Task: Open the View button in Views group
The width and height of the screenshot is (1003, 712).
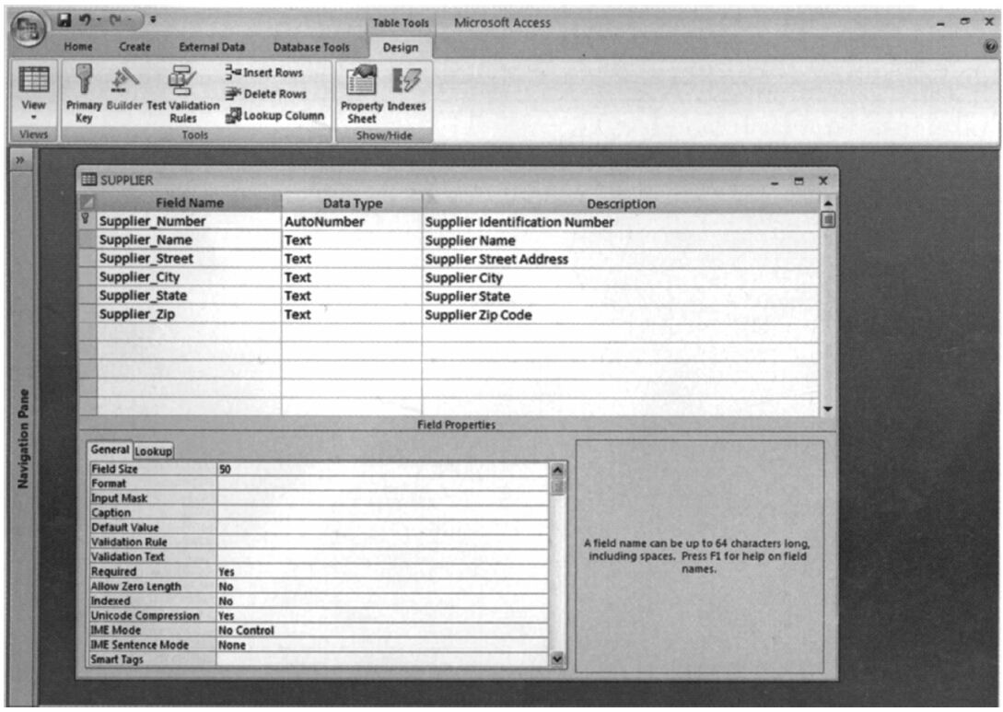Action: point(33,93)
